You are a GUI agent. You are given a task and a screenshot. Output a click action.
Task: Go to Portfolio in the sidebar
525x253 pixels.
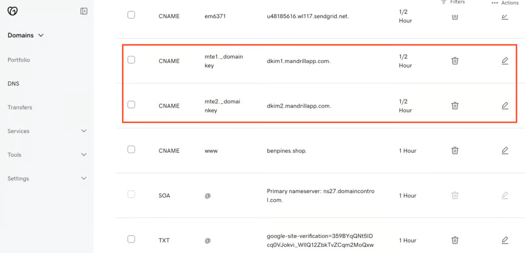coord(19,60)
